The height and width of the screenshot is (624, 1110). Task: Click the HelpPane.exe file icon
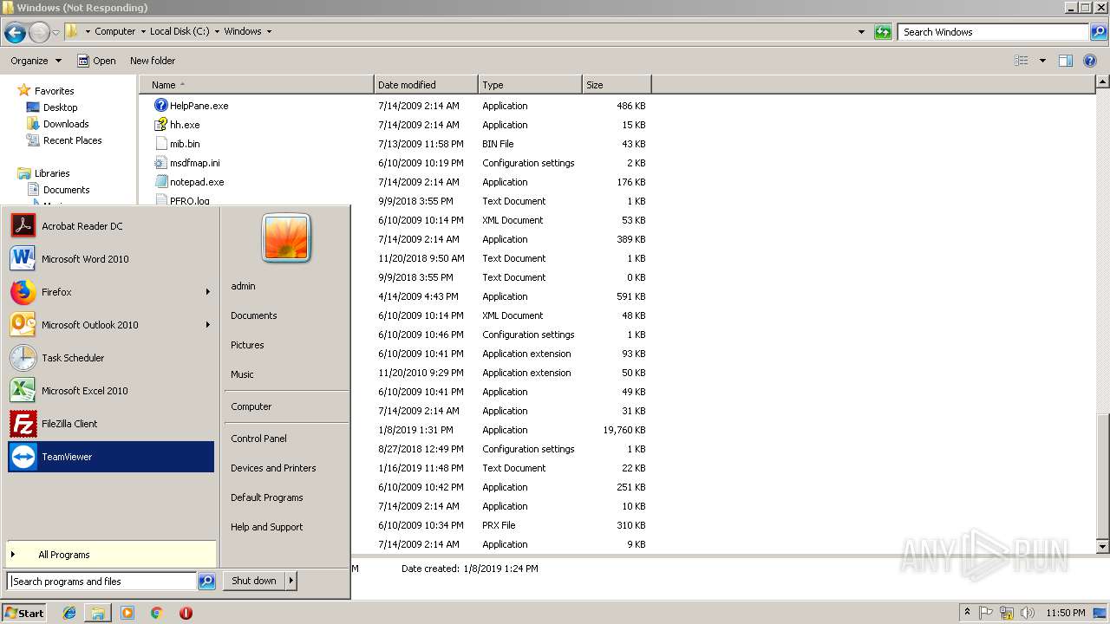(x=160, y=106)
